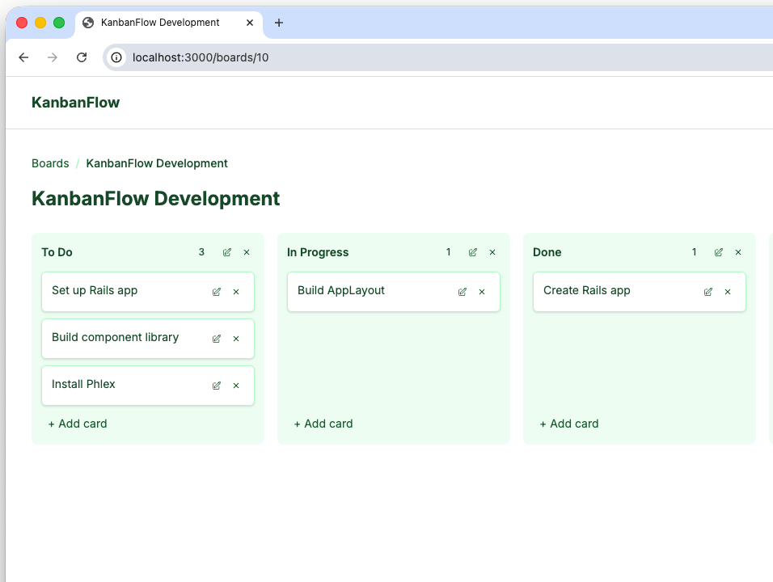Image resolution: width=773 pixels, height=582 pixels.
Task: Click edit icon on To Do column
Action: click(x=227, y=252)
